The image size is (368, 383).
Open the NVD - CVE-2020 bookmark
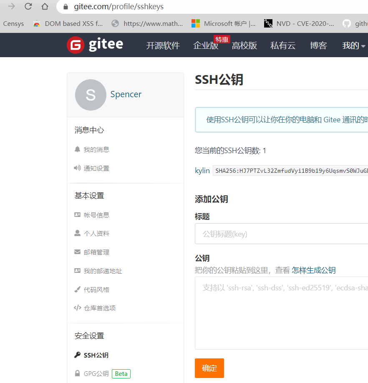tap(299, 24)
